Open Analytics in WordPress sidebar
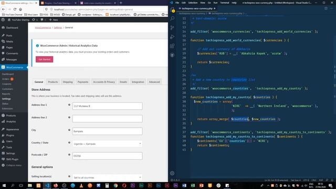Screen dimensions: 336x189 [x=11, y=121]
